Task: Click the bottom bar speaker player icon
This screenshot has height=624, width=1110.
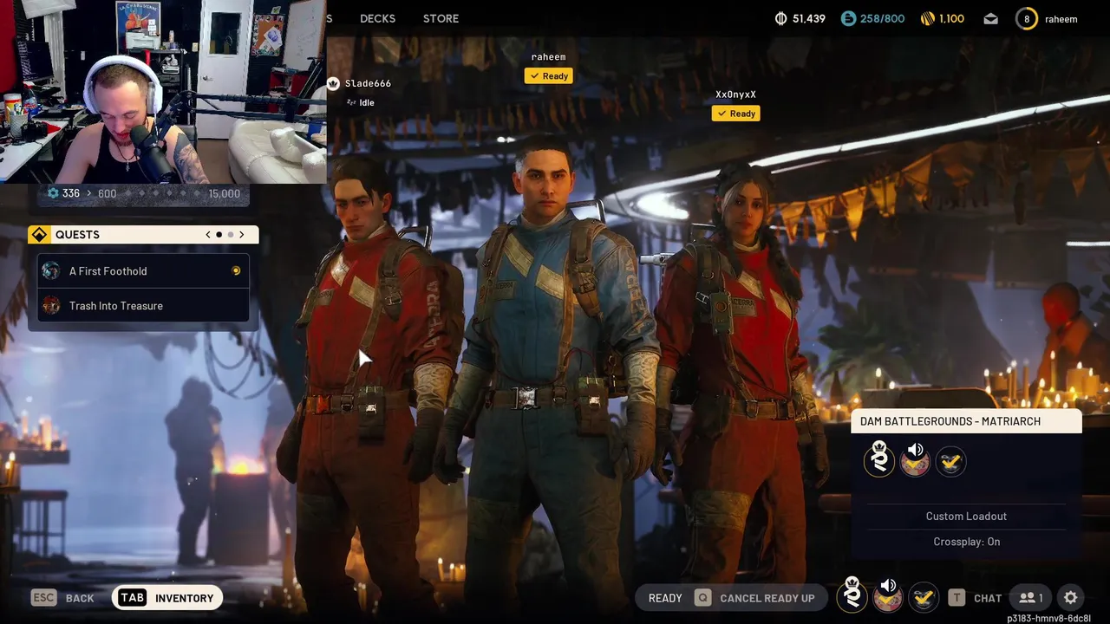Action: click(x=888, y=595)
